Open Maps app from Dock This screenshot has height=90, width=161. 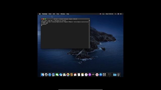(x=64, y=75)
